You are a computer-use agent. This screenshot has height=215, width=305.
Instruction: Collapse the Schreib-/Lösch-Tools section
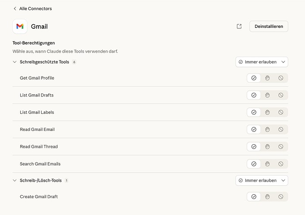15,180
